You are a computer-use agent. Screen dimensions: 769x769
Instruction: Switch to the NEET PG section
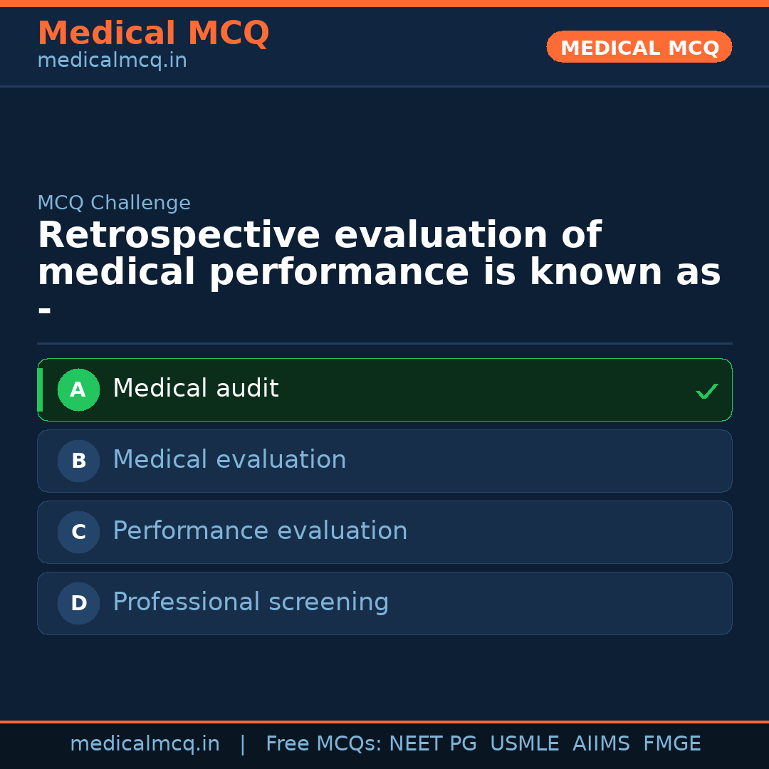(432, 743)
